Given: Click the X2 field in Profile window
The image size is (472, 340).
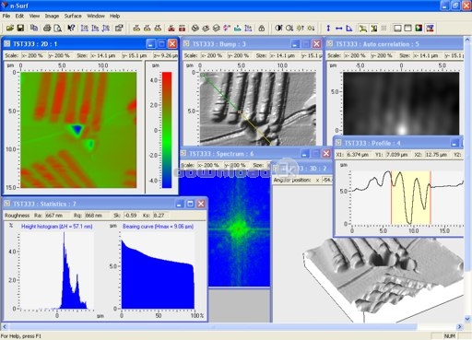Looking at the screenshot, I should pyautogui.click(x=437, y=155).
